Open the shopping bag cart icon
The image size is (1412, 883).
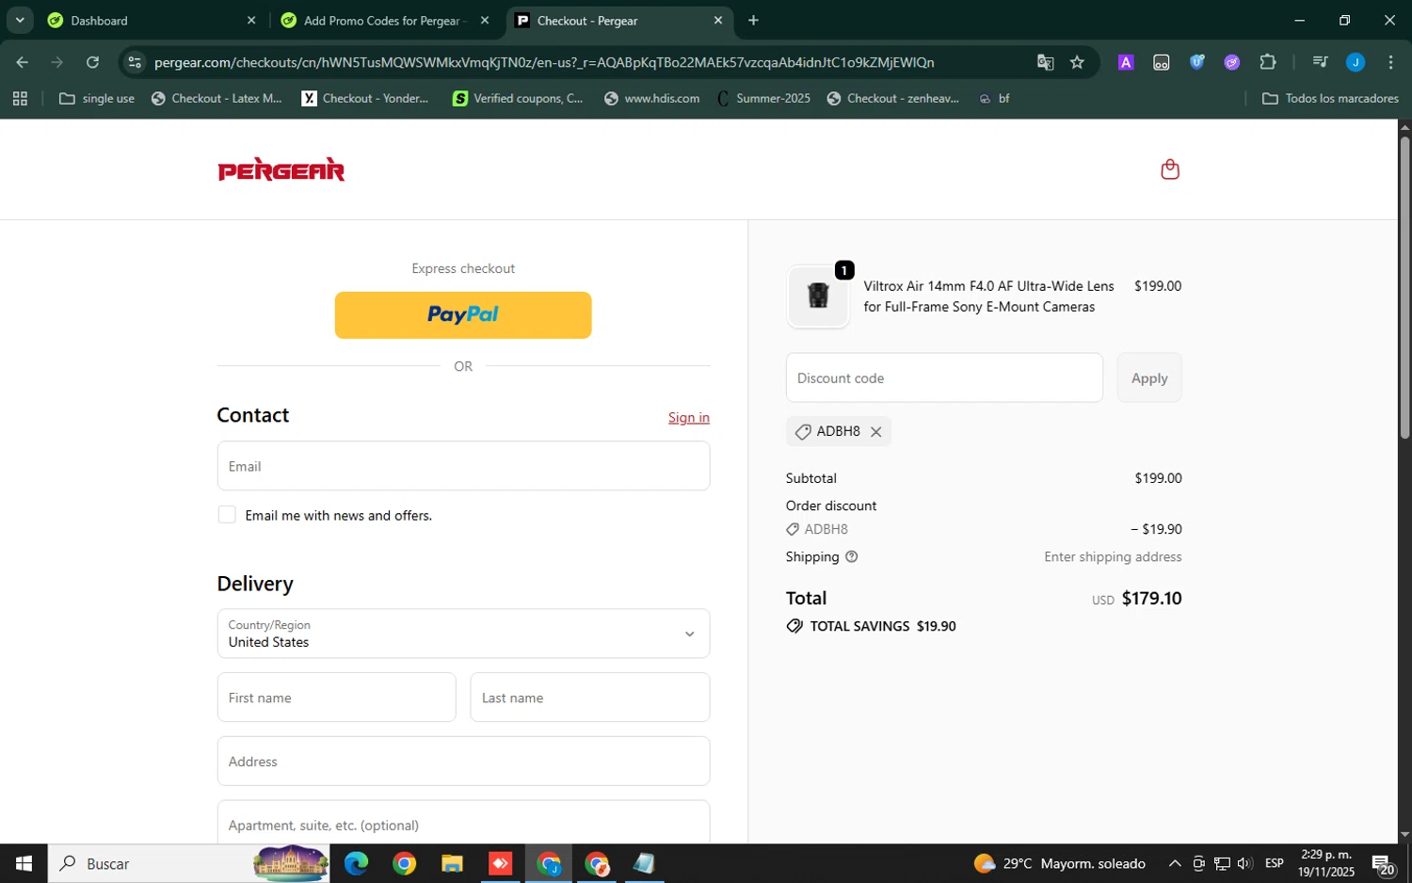click(x=1170, y=169)
